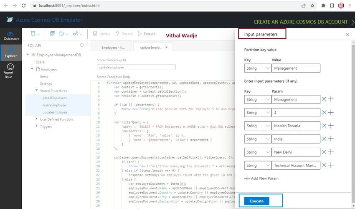Open Items under the Employees container
The image size is (355, 209).
click(44, 76)
